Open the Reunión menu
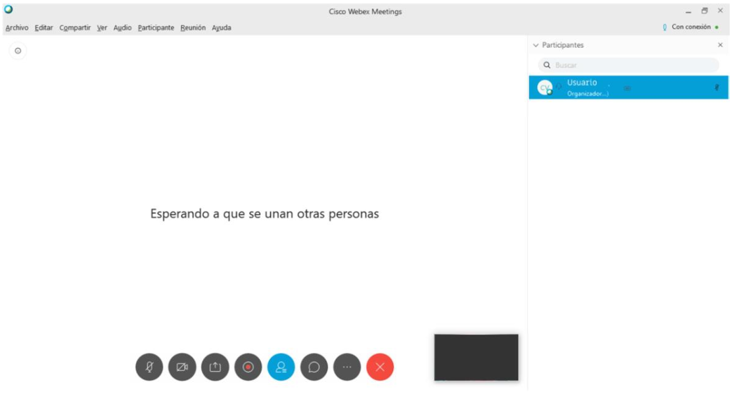 click(193, 28)
